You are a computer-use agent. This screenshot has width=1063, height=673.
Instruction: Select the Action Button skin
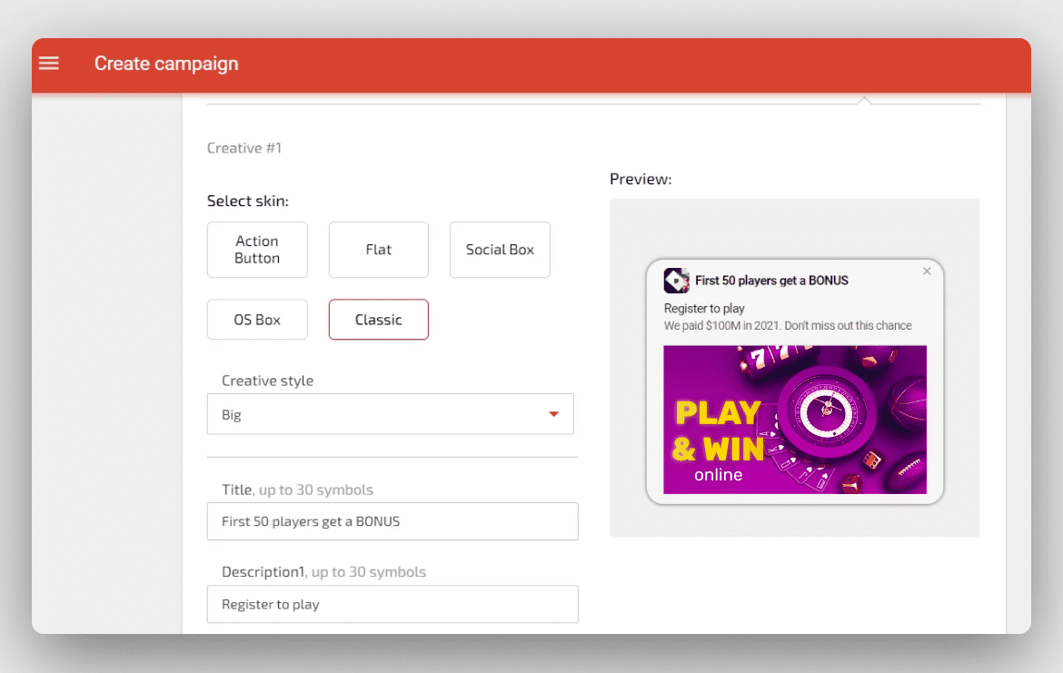[257, 250]
